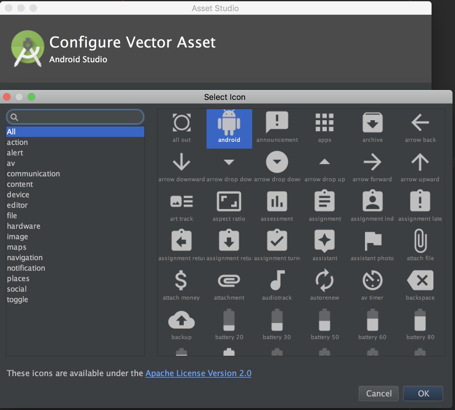
Task: Open the editor category
Action: click(x=75, y=205)
